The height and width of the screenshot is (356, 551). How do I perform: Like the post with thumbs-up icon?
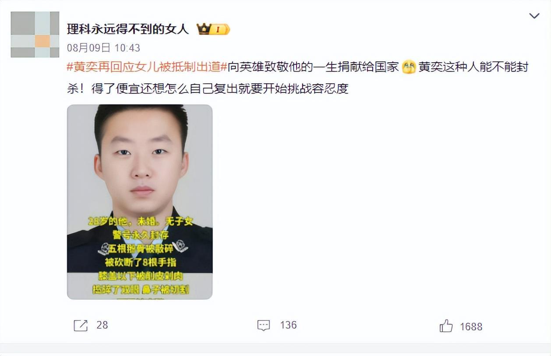point(446,326)
